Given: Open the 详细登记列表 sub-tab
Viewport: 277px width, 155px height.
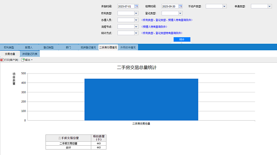Looking at the screenshot, I should click(30, 54).
